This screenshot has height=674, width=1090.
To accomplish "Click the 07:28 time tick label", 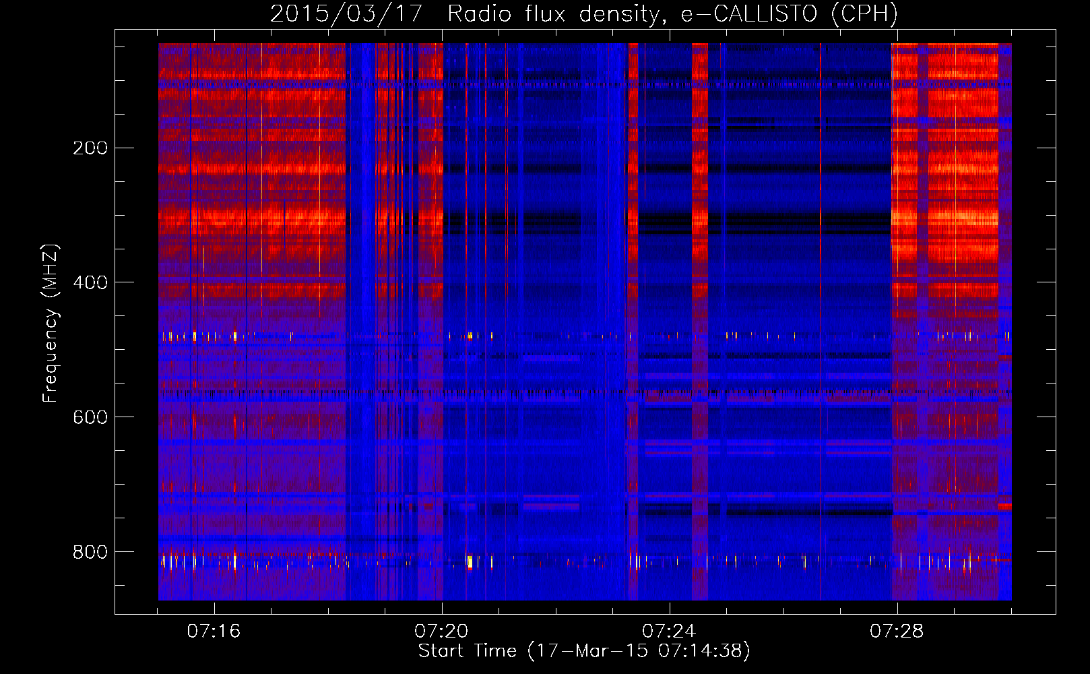I will [897, 632].
